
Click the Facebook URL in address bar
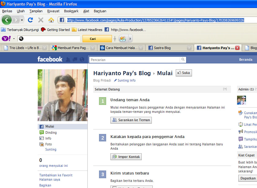click(x=155, y=20)
